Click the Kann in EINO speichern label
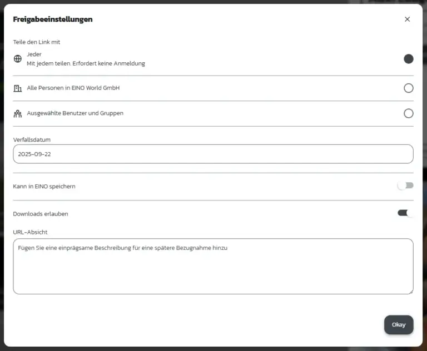 coord(44,187)
